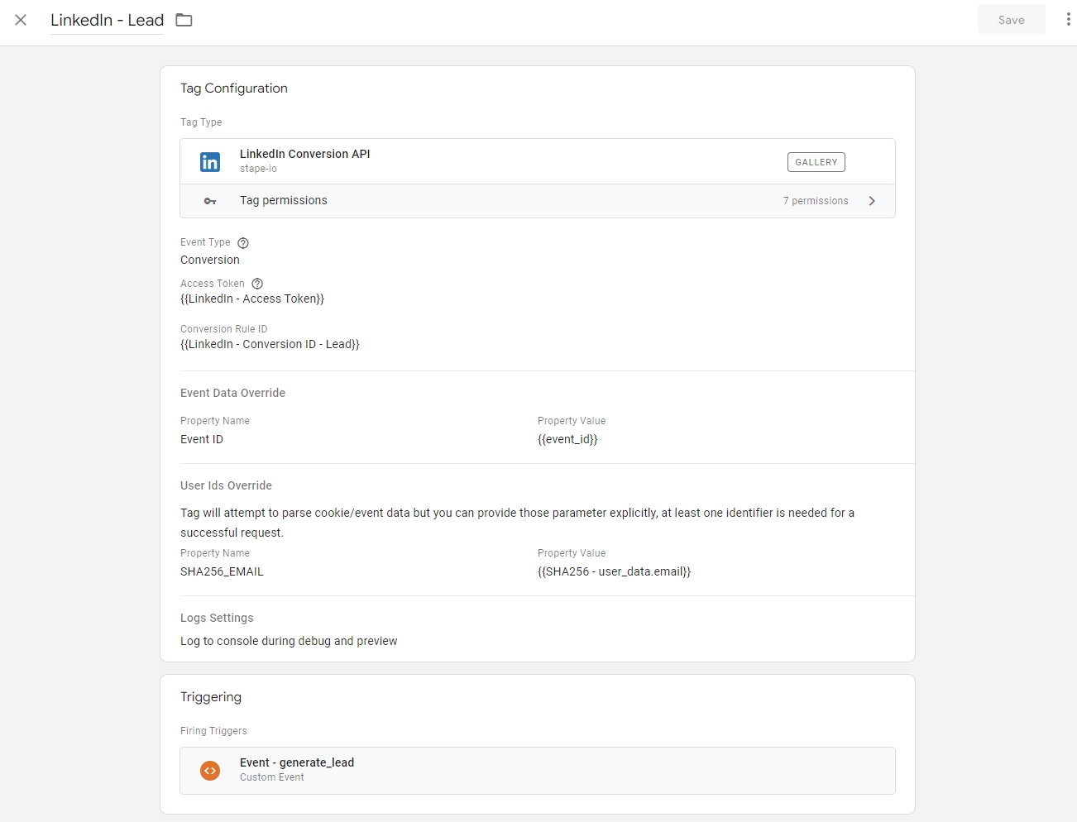Click the Event ID property name
1077x822 pixels.
202,439
